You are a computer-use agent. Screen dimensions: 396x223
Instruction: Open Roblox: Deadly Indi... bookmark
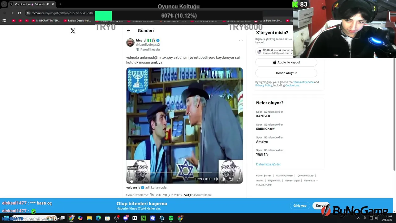77,21
